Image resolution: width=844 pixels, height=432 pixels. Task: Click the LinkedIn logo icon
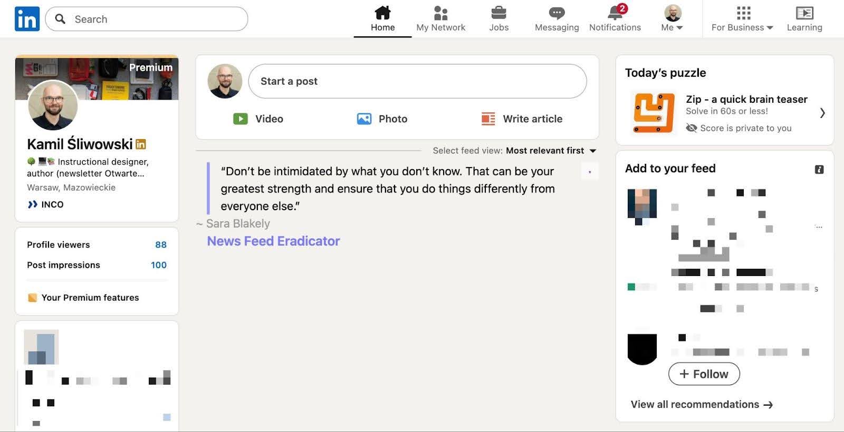(27, 19)
